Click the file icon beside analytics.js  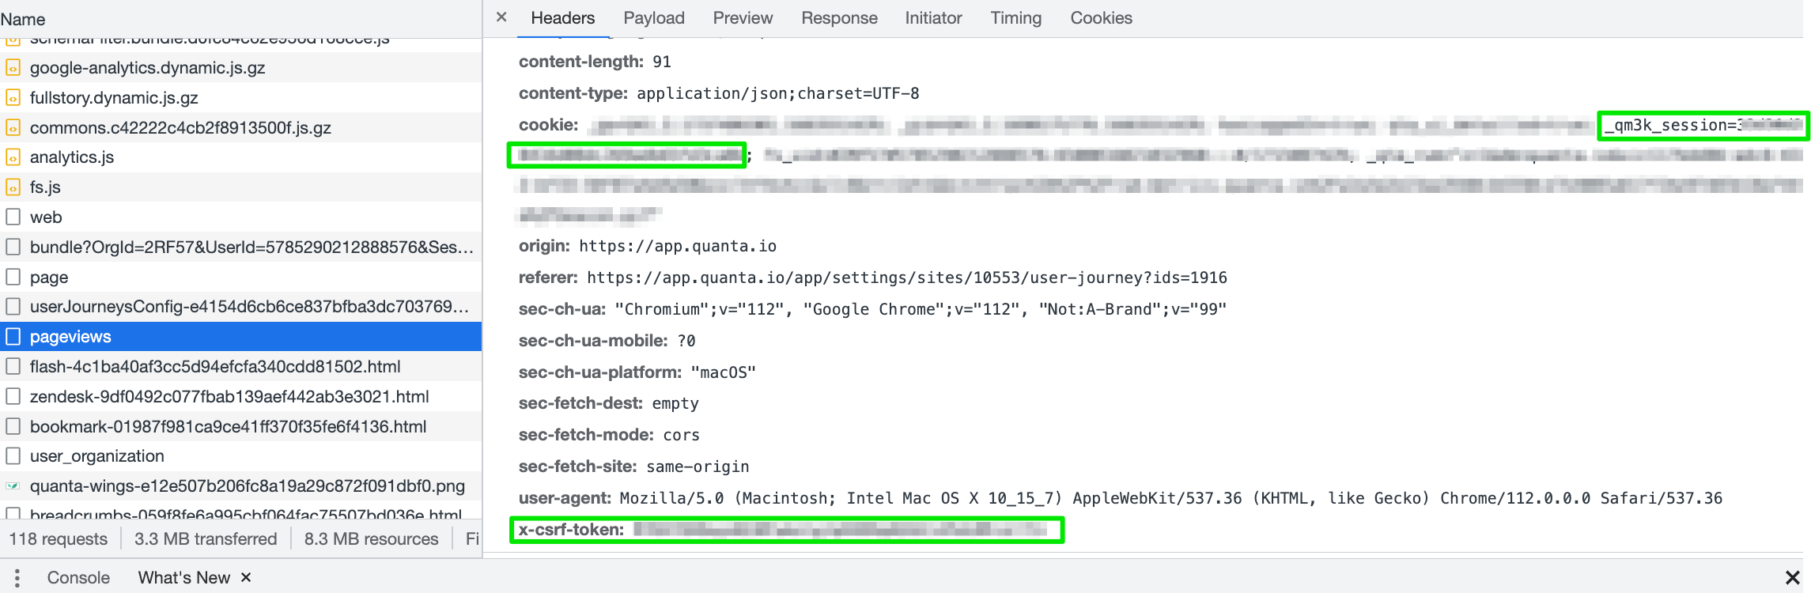coord(13,157)
